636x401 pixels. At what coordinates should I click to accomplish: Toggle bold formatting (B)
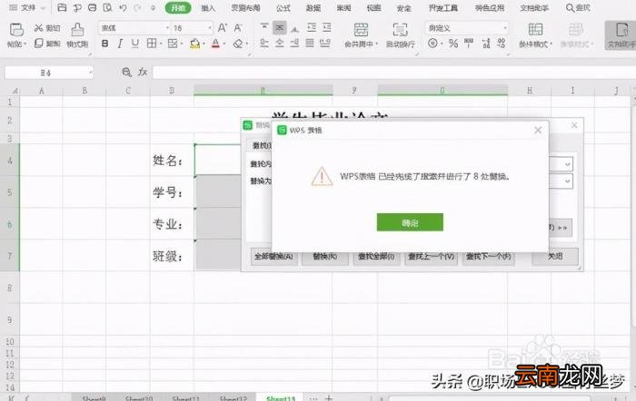click(104, 44)
